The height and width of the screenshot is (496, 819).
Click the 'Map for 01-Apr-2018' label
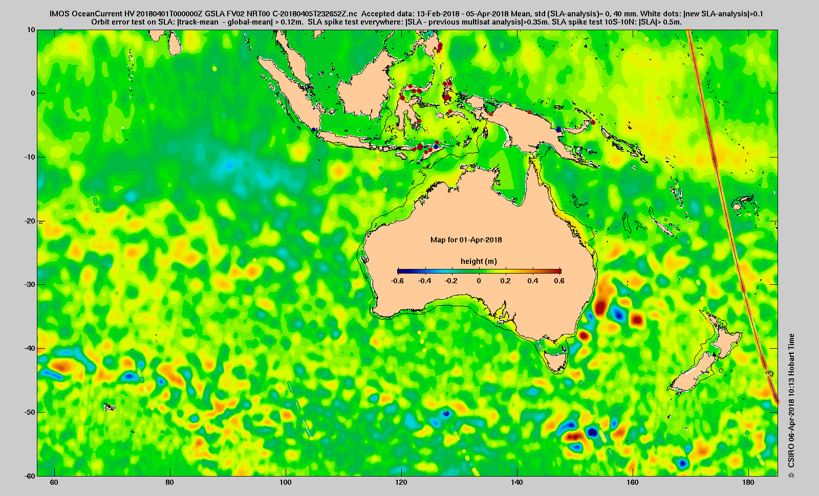tap(466, 240)
